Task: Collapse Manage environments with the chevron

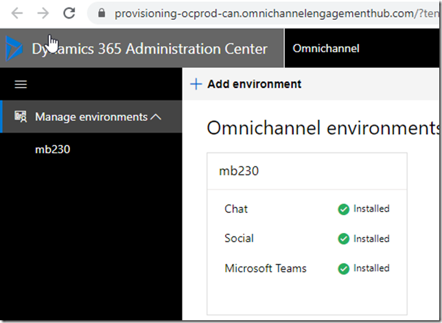Action: [x=156, y=117]
